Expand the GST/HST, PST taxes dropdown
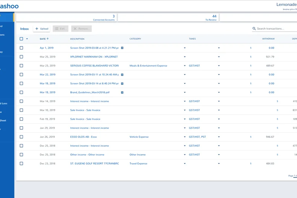297x198 pixels. tap(219, 137)
